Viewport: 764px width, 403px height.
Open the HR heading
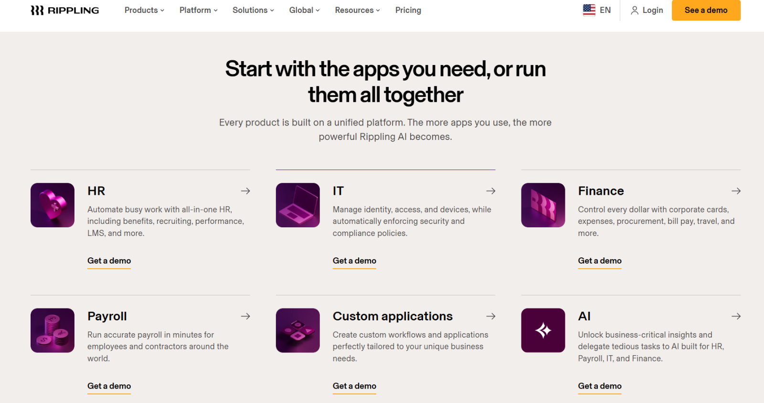pos(96,191)
